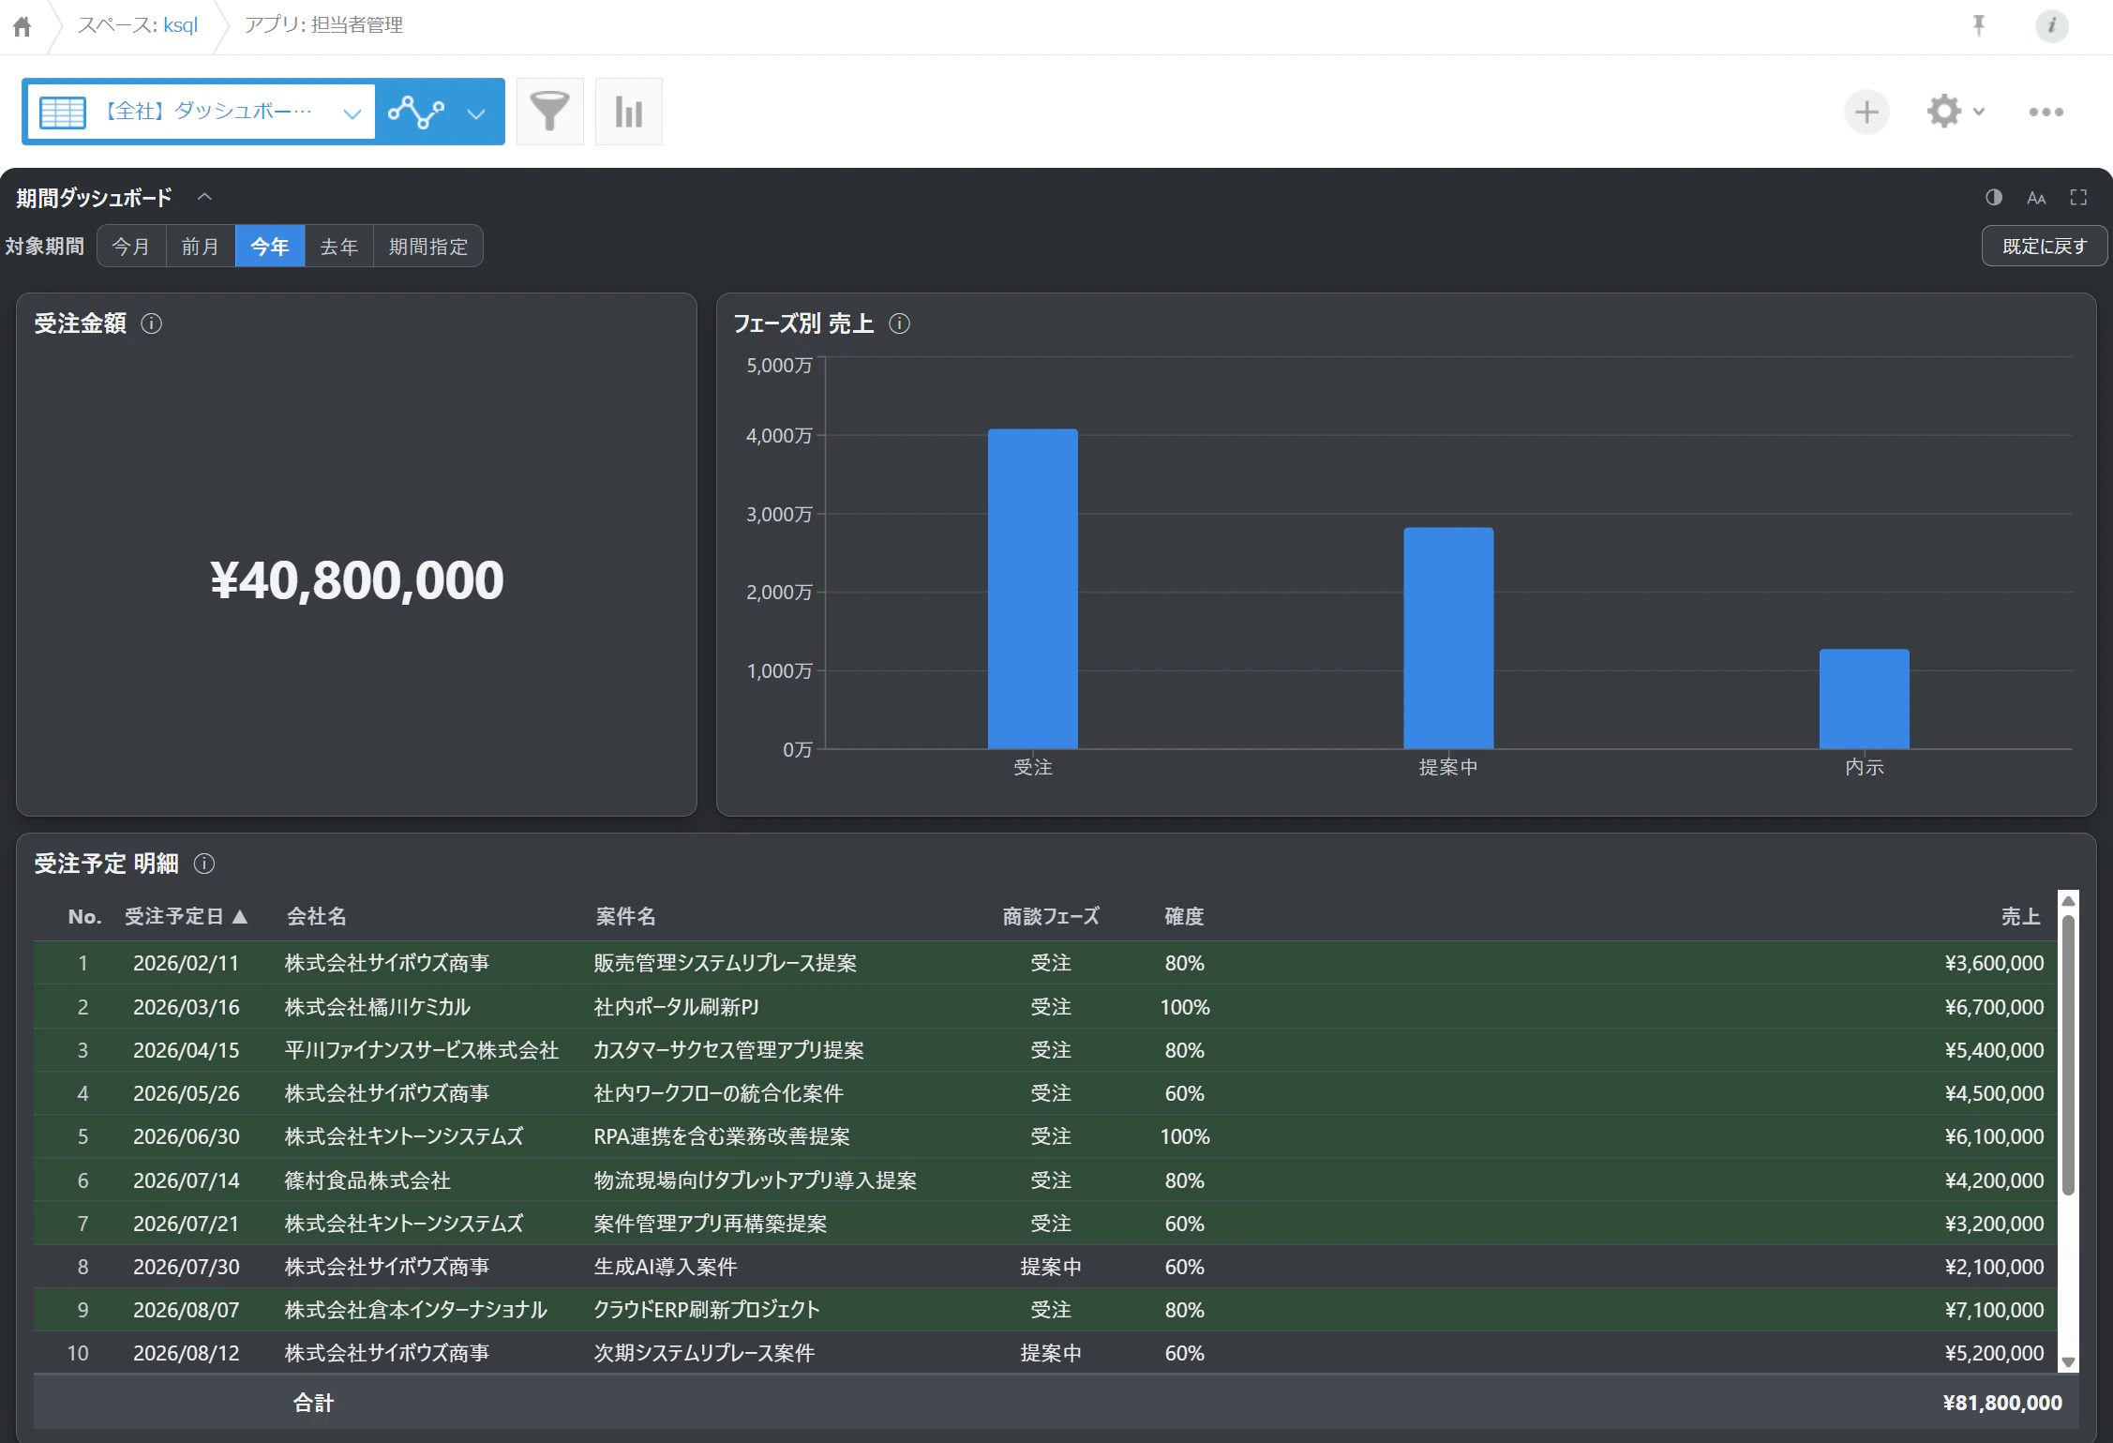
Task: Add a new record with the plus button
Action: pos(1866,112)
